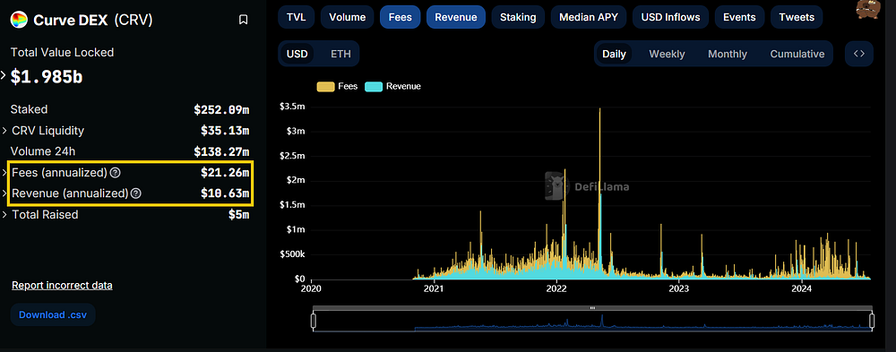The height and width of the screenshot is (352, 896).
Task: Click the Curve DEX rainbow logo icon
Action: (19, 20)
